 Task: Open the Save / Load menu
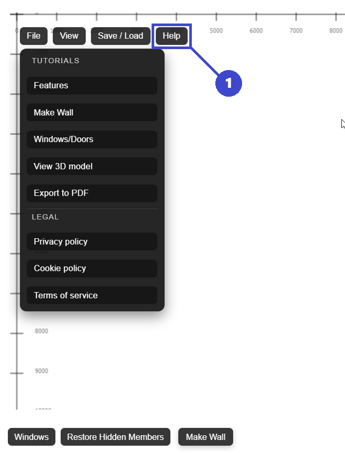(120, 36)
